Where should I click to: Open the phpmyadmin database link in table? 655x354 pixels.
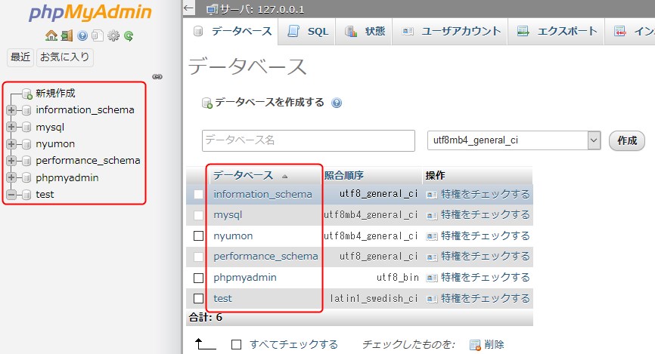(x=245, y=278)
